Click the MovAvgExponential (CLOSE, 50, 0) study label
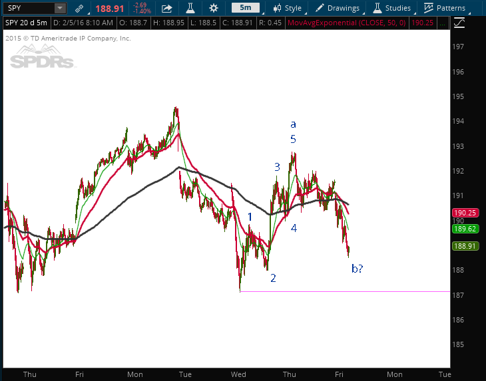The image size is (486, 381). pos(346,23)
